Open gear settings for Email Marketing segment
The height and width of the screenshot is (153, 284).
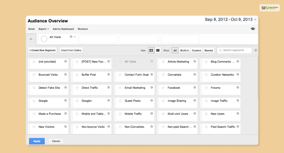(x=152, y=87)
